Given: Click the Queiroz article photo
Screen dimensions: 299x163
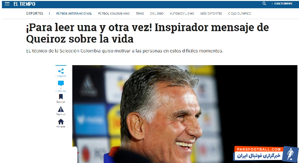Looking at the screenshot, I should pyautogui.click(x=185, y=114).
